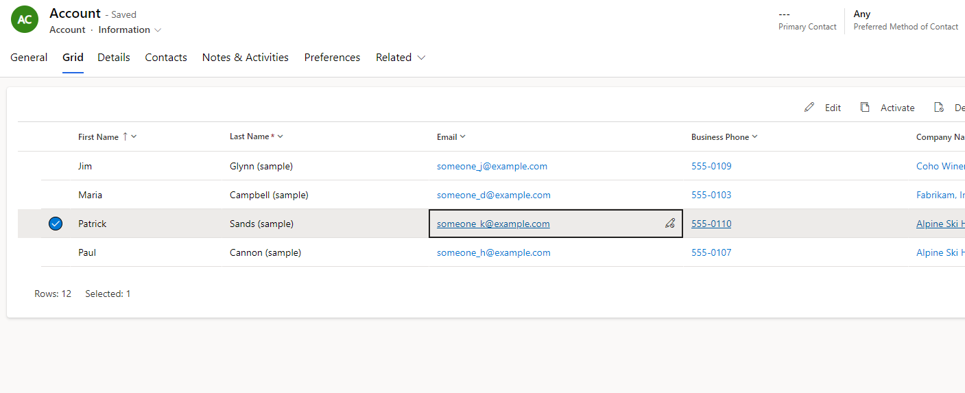Click the Deactivate page icon in toolbar
The height and width of the screenshot is (393, 965).
(x=939, y=108)
